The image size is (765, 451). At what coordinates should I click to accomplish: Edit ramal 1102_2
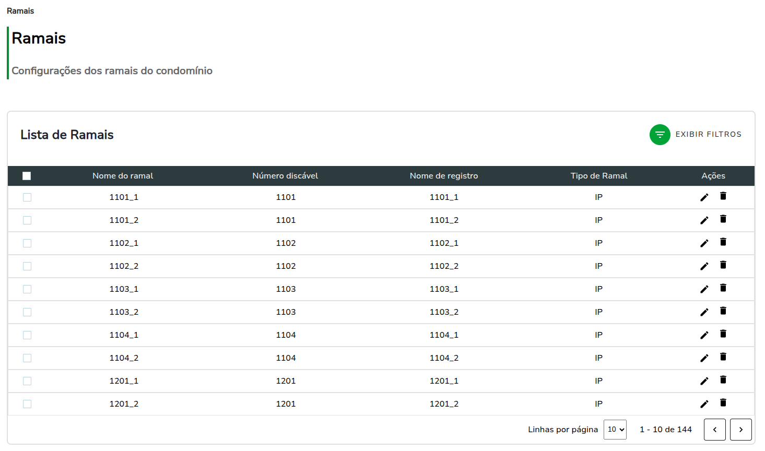(x=704, y=266)
